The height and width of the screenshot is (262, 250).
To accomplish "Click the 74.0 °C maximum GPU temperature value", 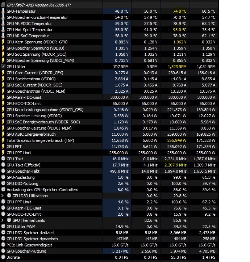I will pos(180,11).
